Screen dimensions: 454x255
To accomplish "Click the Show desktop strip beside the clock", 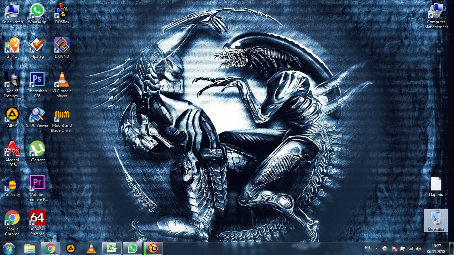I will [452, 248].
